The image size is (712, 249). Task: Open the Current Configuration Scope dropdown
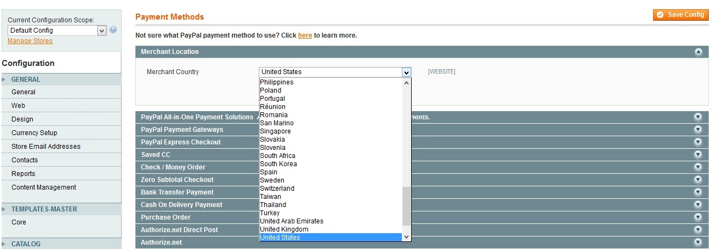pos(57,31)
